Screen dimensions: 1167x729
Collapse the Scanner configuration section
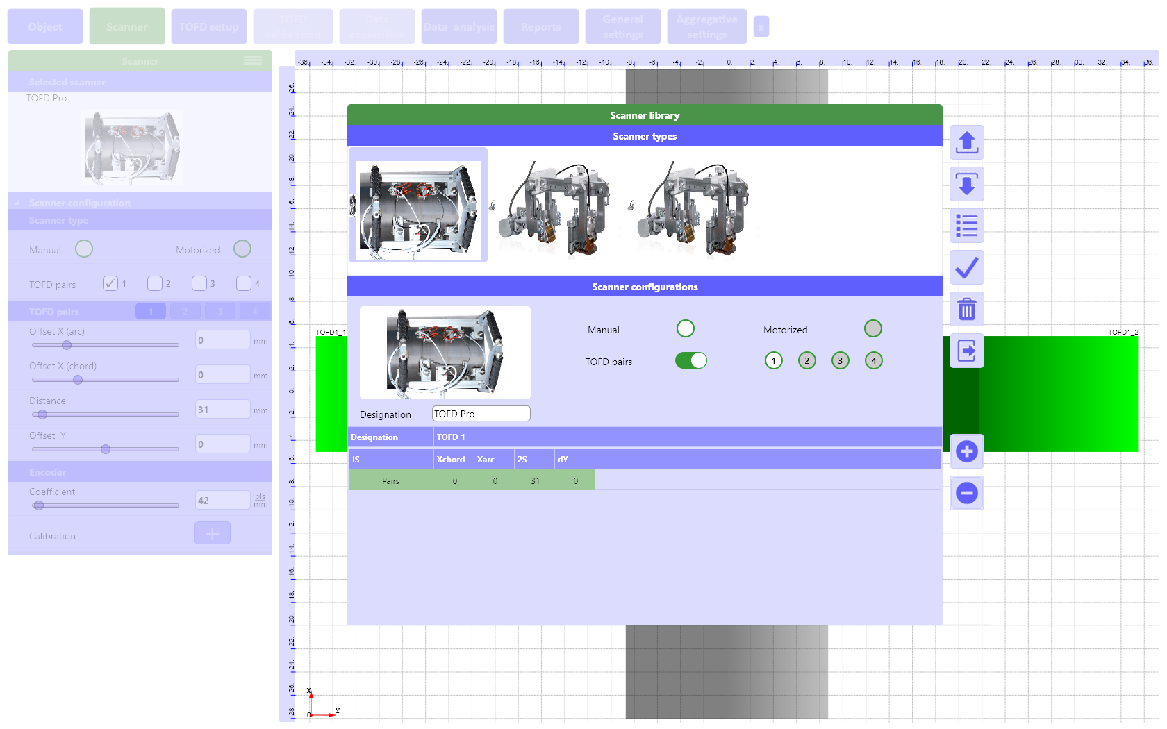(x=17, y=203)
